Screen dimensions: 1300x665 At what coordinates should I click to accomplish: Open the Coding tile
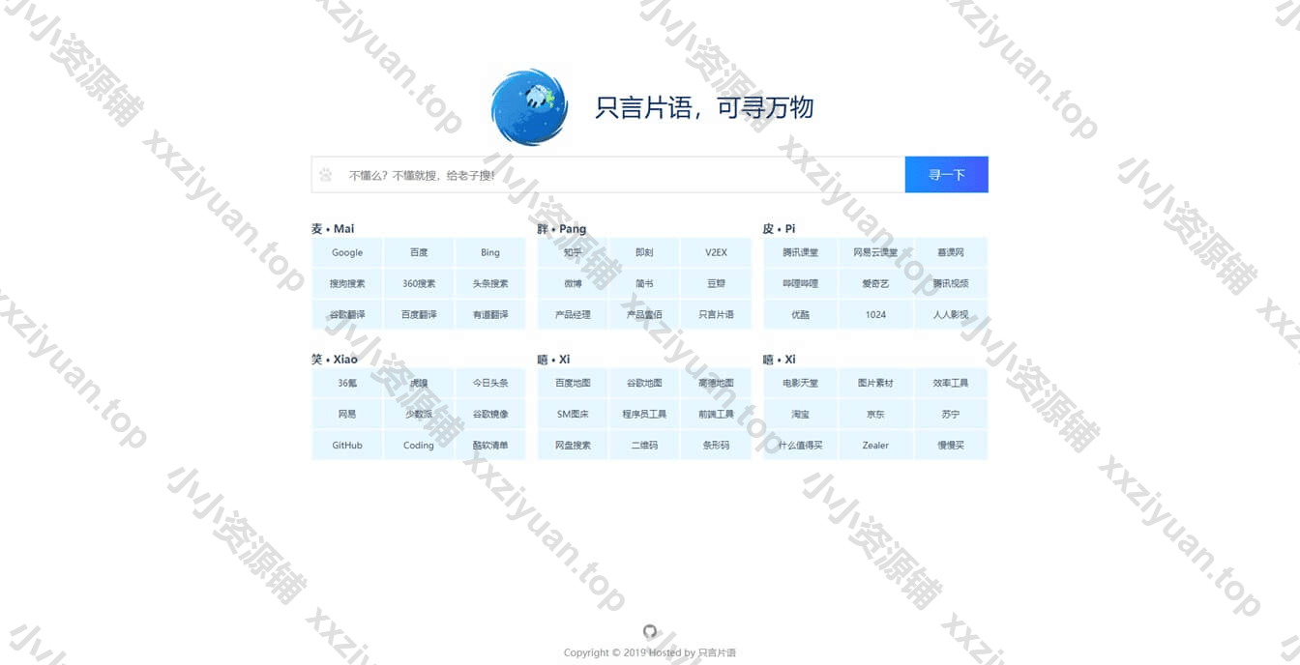point(419,445)
